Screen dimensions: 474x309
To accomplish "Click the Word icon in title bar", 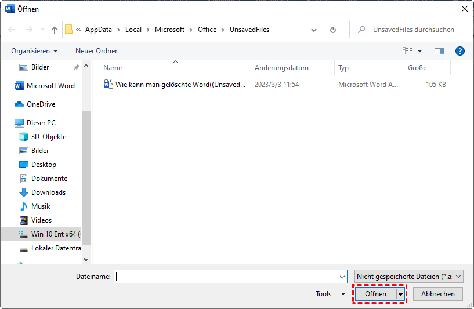I will click(10, 9).
